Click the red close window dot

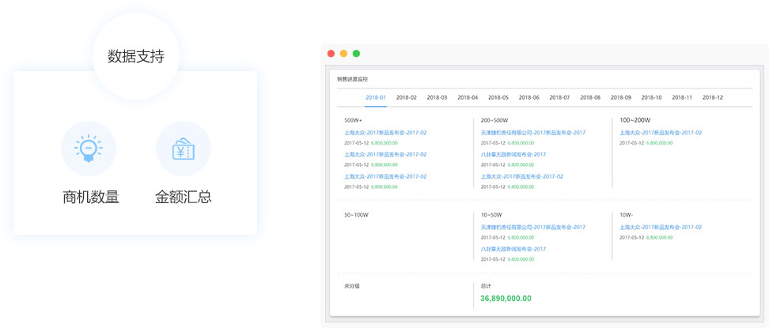click(331, 54)
